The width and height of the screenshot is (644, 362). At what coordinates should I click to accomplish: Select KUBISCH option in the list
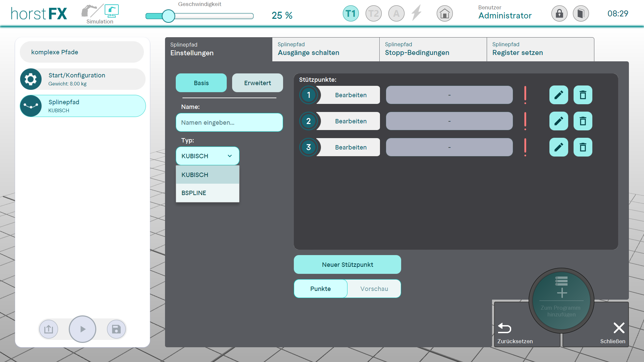click(x=207, y=175)
